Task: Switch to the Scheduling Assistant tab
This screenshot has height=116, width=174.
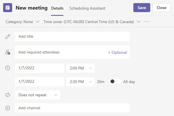Action: click(87, 8)
